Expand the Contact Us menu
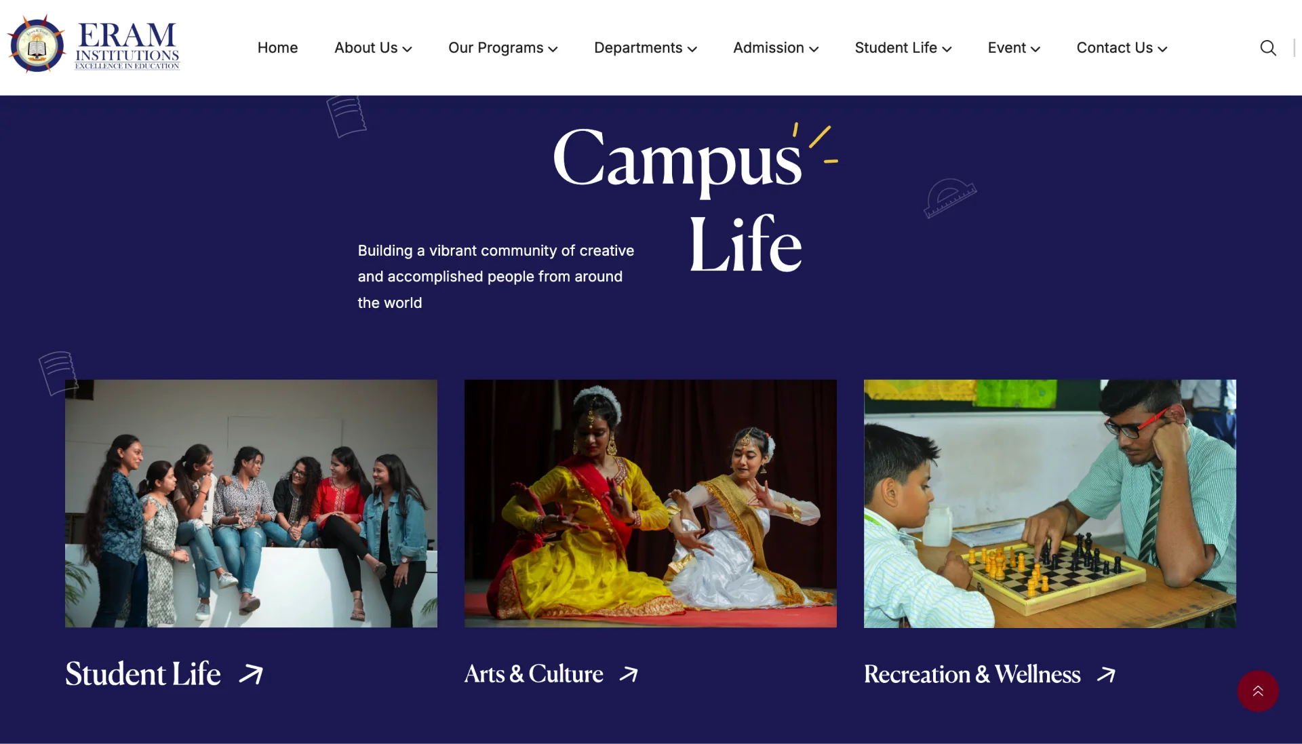The width and height of the screenshot is (1302, 744). tap(1122, 48)
